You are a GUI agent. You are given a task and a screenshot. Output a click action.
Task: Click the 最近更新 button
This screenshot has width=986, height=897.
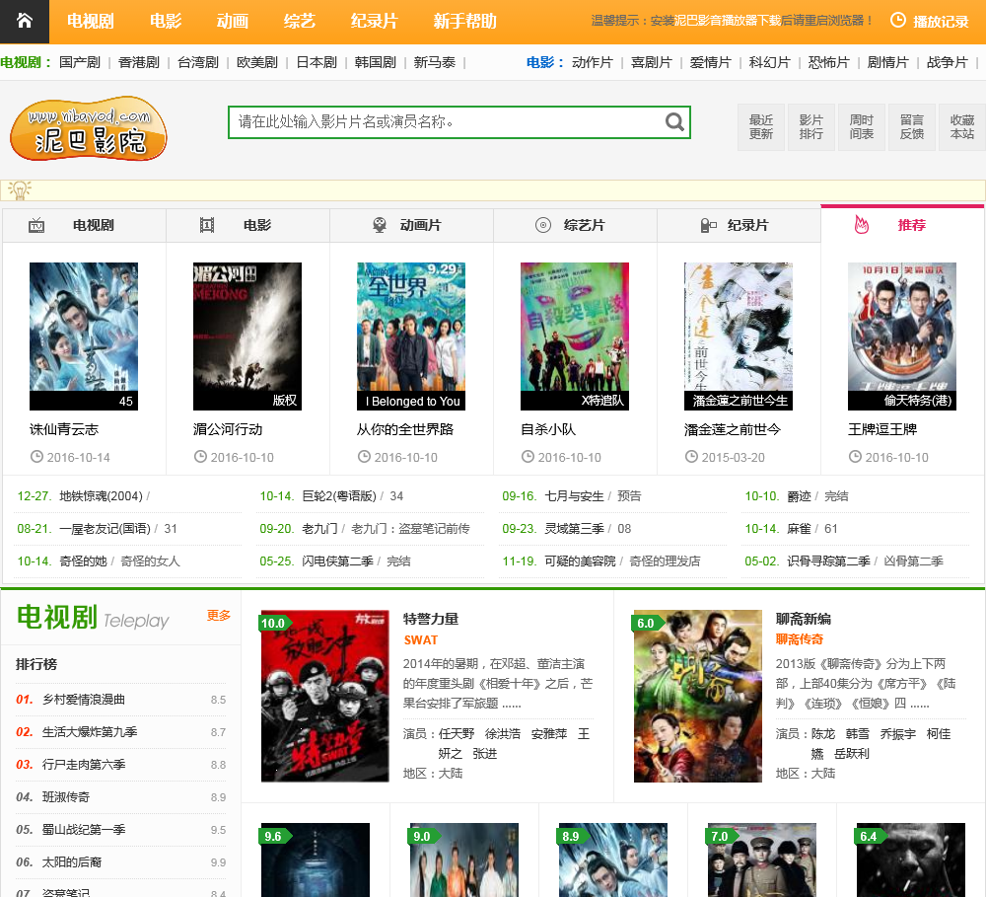pos(761,126)
